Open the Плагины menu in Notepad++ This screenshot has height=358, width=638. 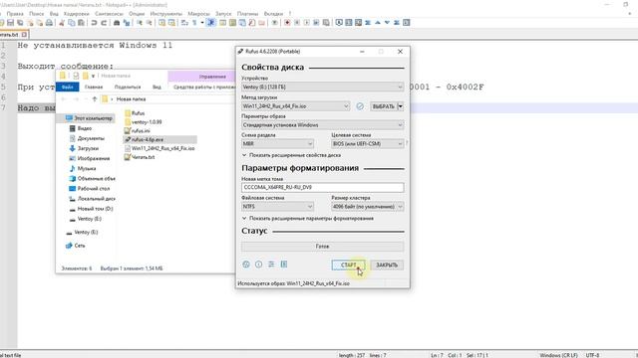coord(247,14)
